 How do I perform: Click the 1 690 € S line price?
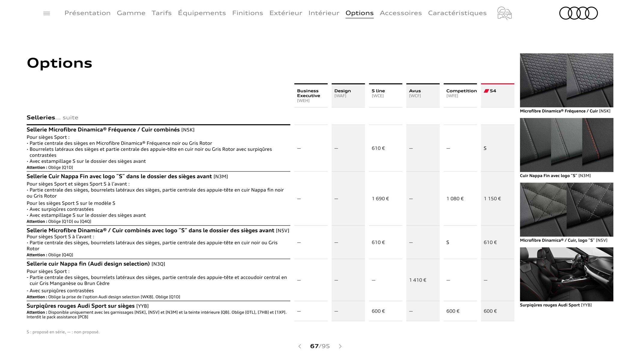click(x=380, y=199)
